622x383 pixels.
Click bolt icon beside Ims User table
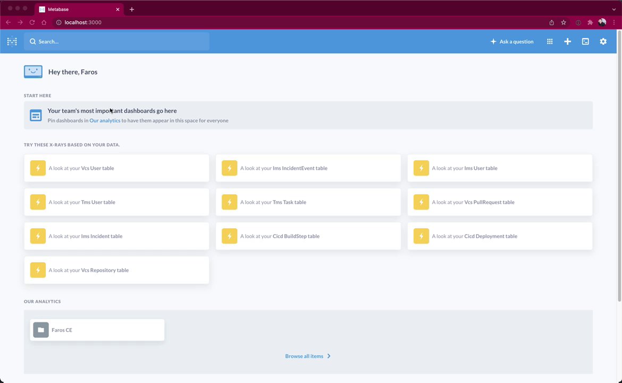click(421, 168)
